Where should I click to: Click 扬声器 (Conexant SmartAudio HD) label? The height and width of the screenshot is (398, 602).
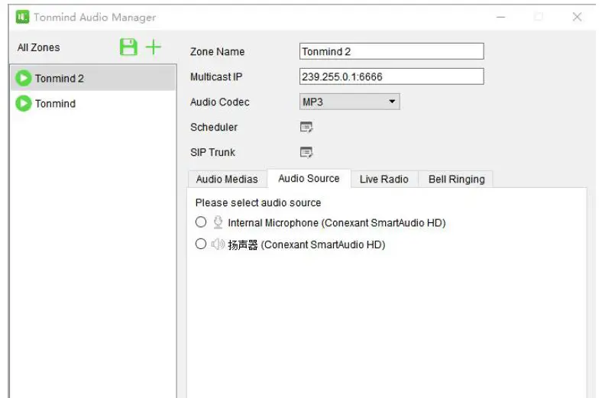click(x=306, y=245)
